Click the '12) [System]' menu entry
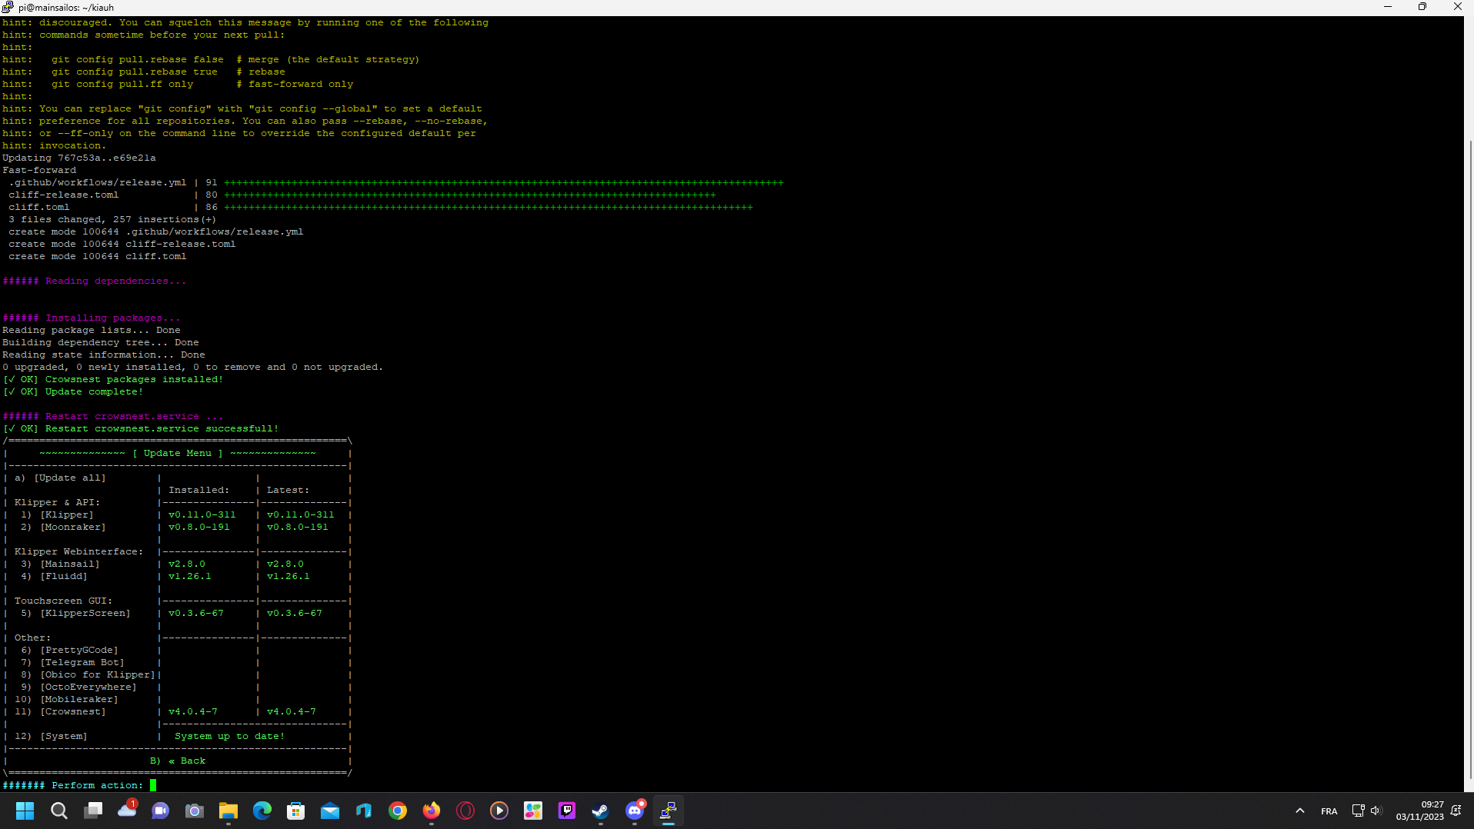 pos(51,736)
